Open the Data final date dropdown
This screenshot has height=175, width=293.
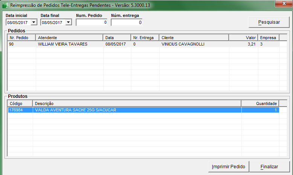tap(69, 23)
